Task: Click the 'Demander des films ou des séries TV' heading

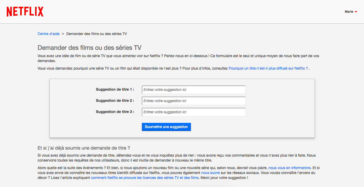Action: click(90, 48)
